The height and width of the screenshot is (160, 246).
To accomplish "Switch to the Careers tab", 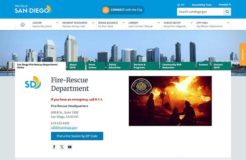I will [203, 66].
